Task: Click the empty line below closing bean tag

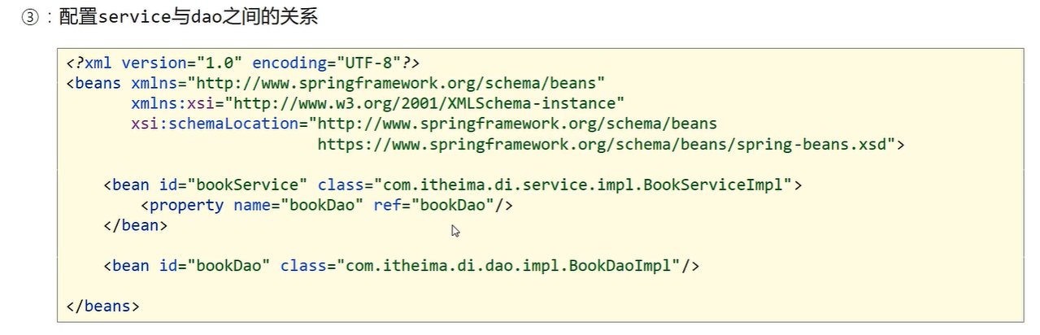Action: tap(325, 246)
